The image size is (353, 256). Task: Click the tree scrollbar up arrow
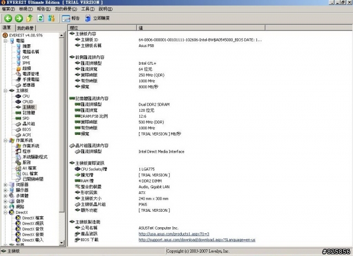click(61, 35)
